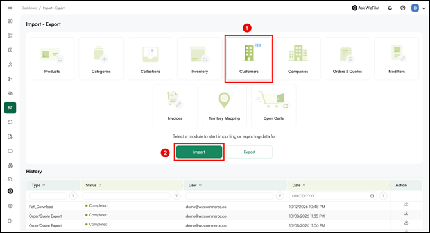
Task: Sort history by User column
Action: [200, 185]
